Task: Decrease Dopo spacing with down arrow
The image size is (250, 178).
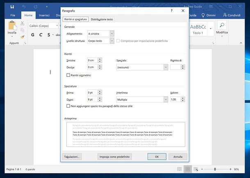Action: coord(100,101)
